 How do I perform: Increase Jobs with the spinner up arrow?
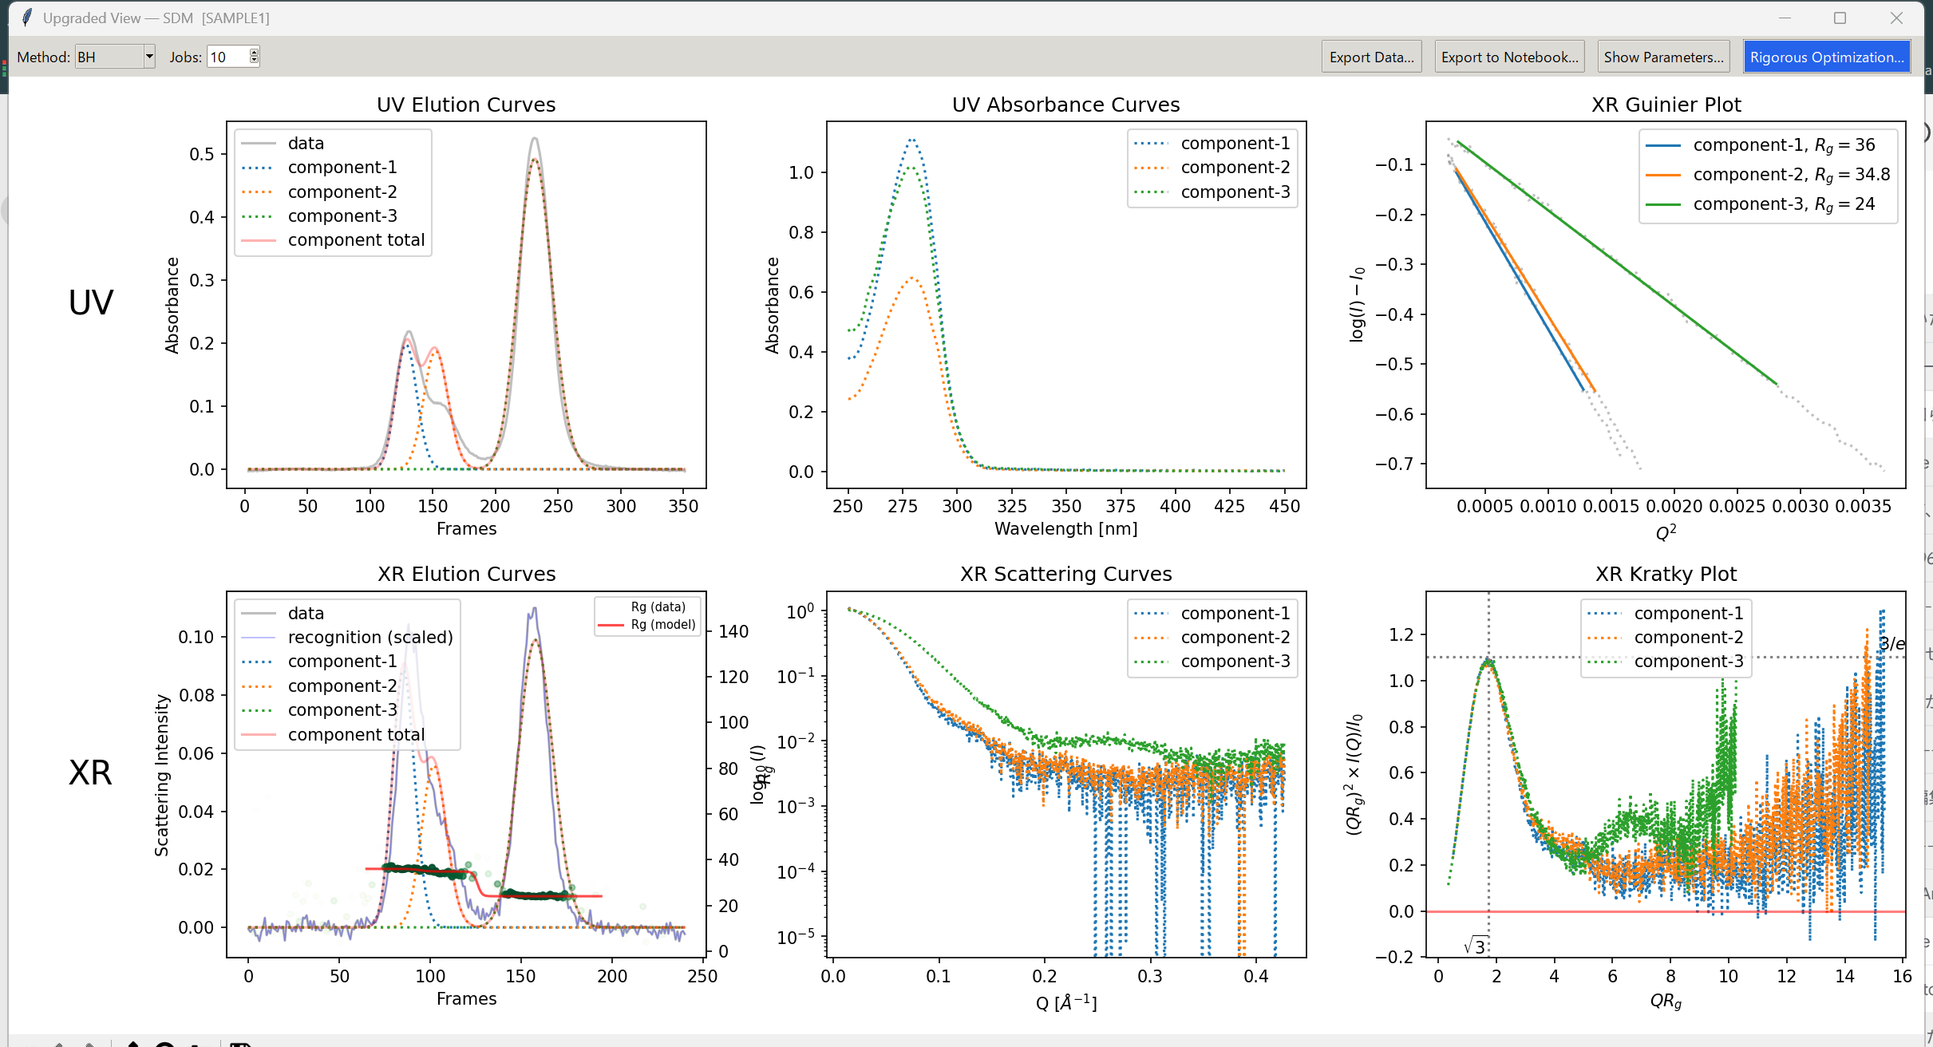[255, 53]
